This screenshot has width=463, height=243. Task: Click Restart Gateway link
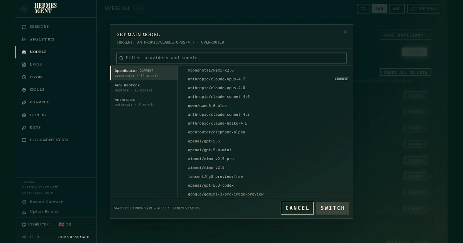click(x=46, y=202)
